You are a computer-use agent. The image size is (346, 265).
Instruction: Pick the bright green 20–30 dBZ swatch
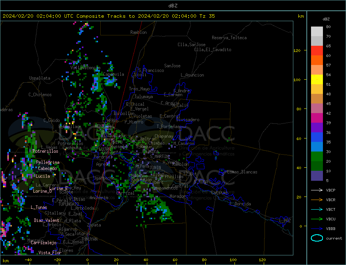(317, 157)
